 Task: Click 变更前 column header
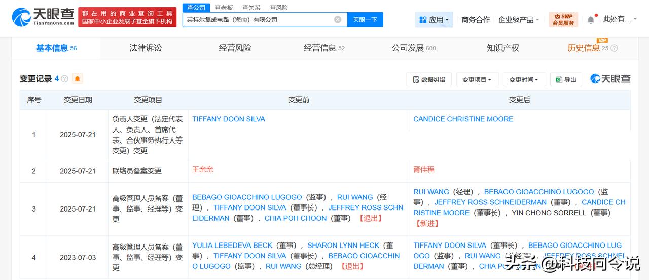(x=299, y=100)
